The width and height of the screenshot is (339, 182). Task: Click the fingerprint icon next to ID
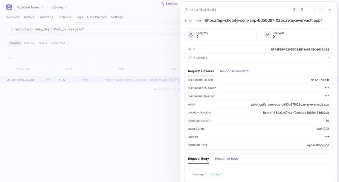(190, 49)
